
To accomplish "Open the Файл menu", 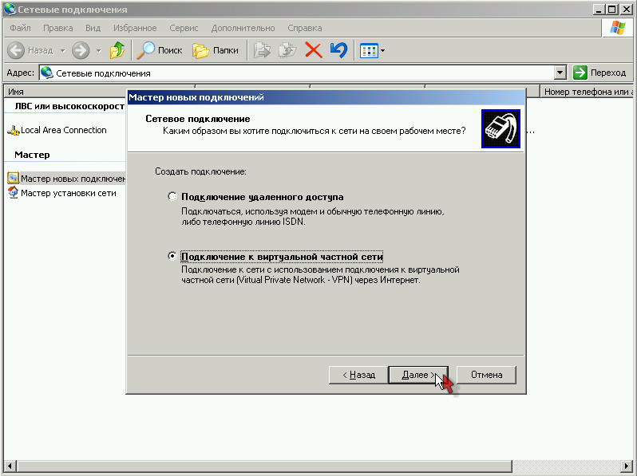I will point(20,28).
